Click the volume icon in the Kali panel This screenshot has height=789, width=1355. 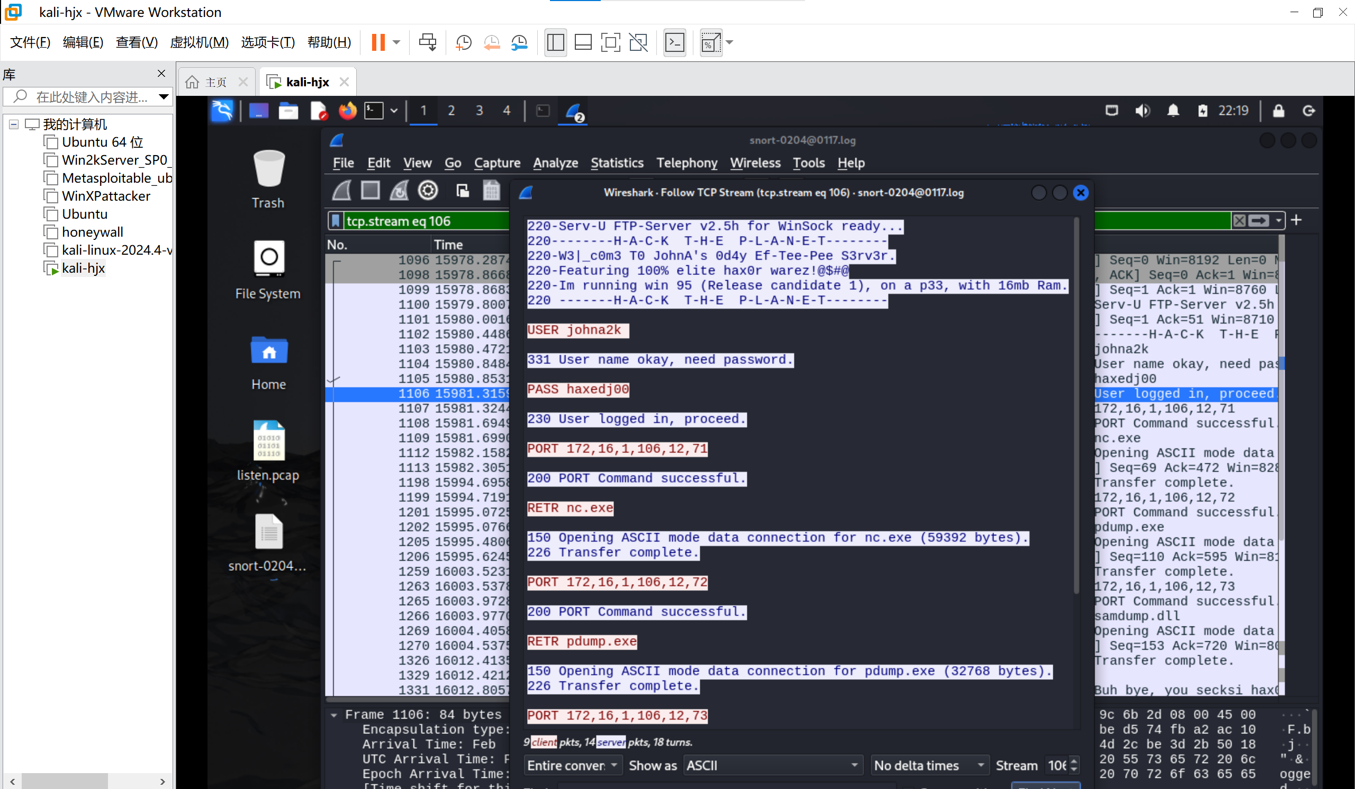tap(1142, 111)
